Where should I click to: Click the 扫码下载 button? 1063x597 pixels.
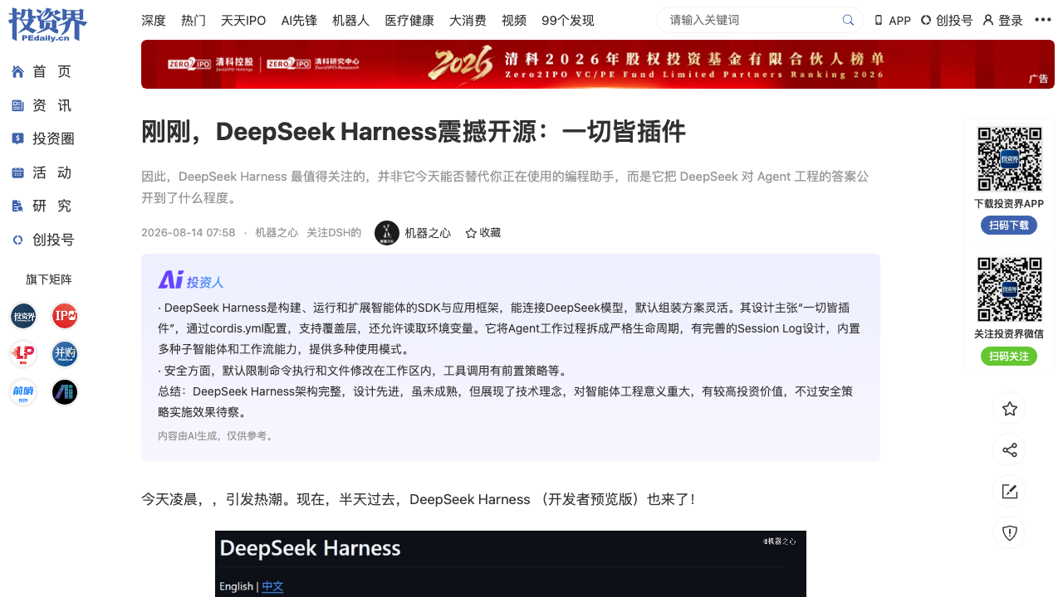(x=1009, y=225)
